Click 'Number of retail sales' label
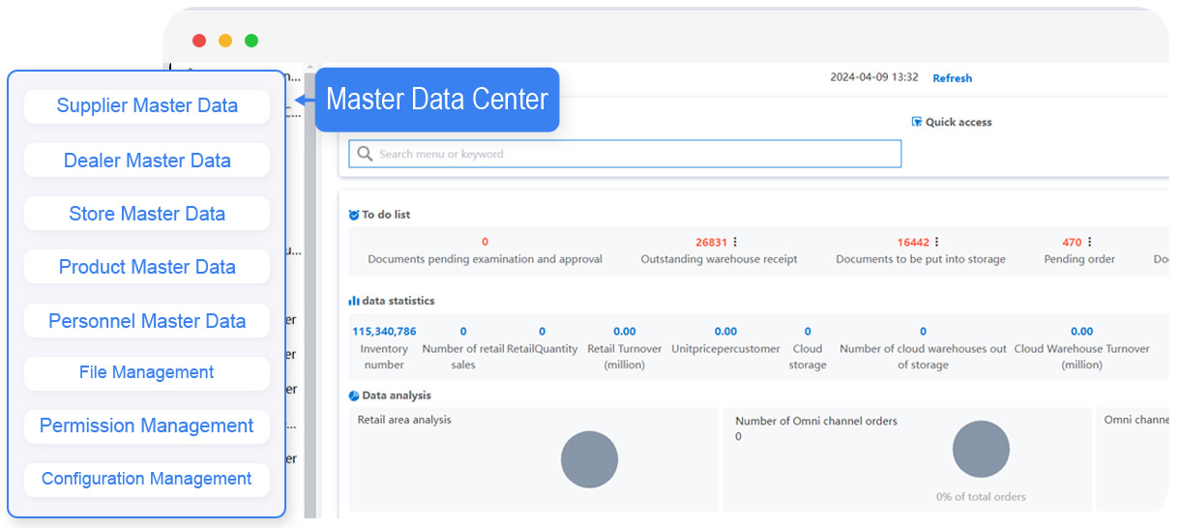This screenshot has height=528, width=1180. [x=463, y=357]
